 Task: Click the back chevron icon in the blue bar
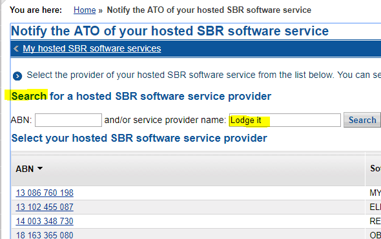click(16, 49)
